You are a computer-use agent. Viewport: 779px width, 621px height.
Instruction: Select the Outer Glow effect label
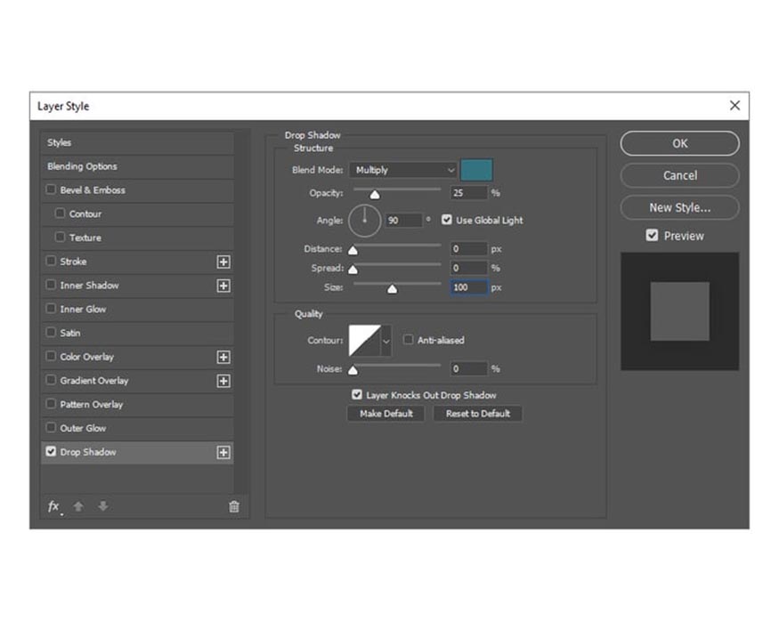(x=83, y=429)
